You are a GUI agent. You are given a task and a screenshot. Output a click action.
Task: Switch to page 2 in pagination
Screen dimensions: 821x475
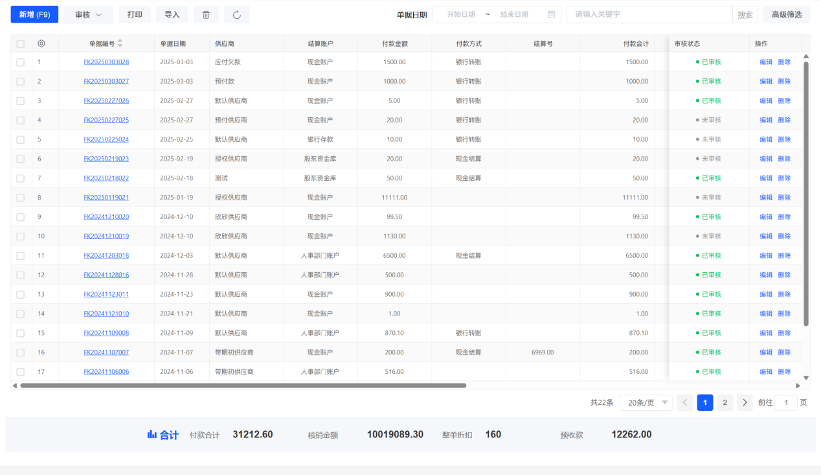[725, 402]
